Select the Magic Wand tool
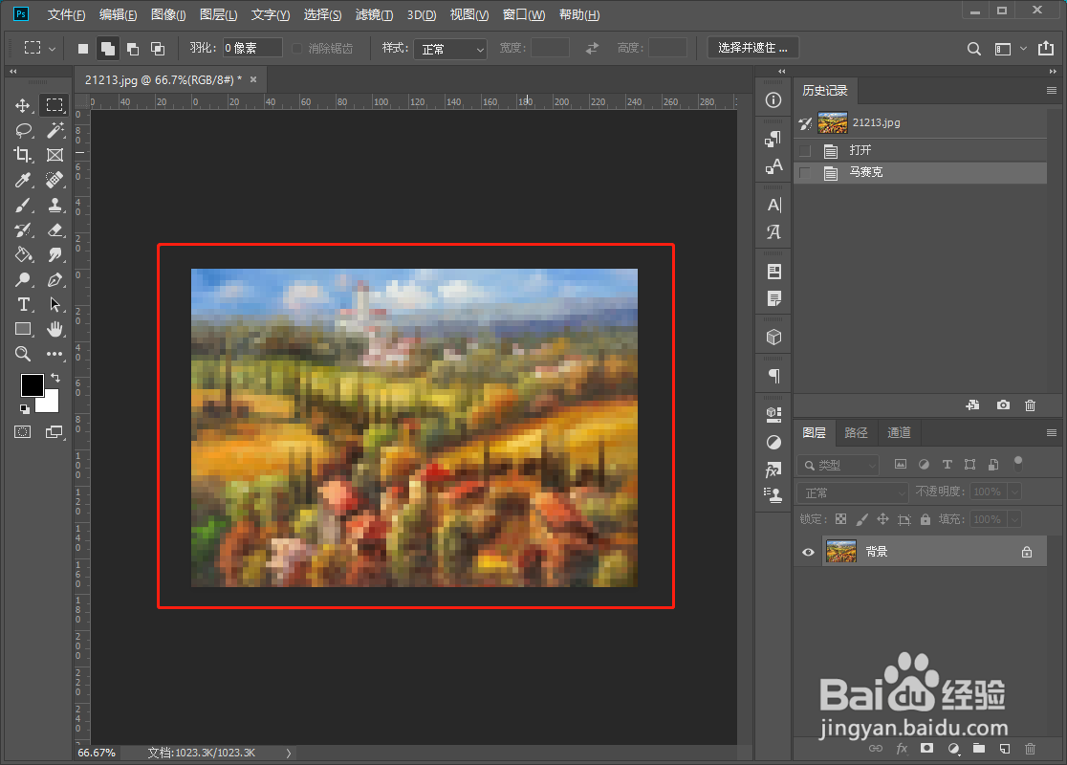This screenshot has width=1067, height=765. click(55, 129)
